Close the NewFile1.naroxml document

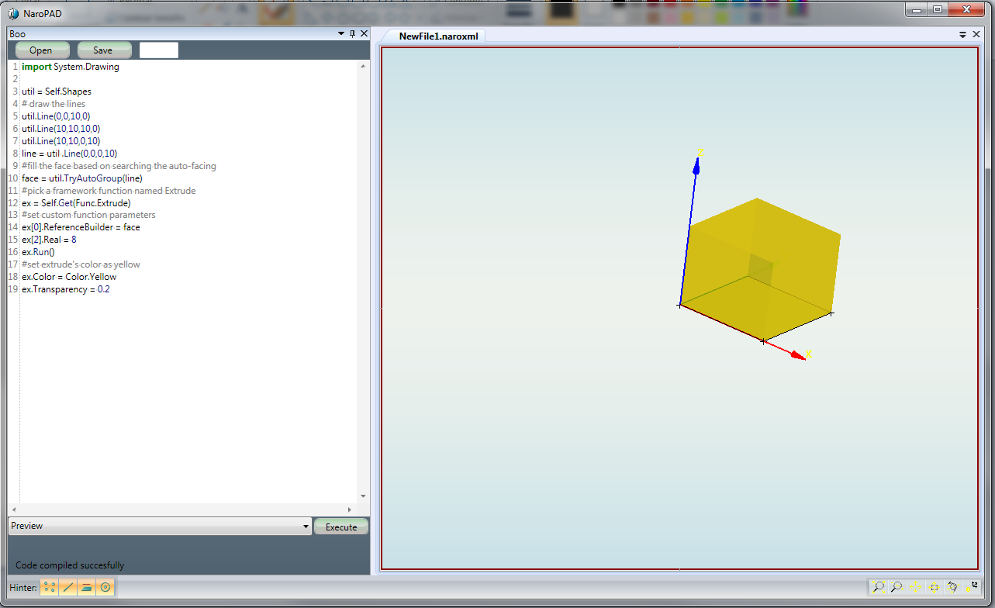click(x=976, y=35)
